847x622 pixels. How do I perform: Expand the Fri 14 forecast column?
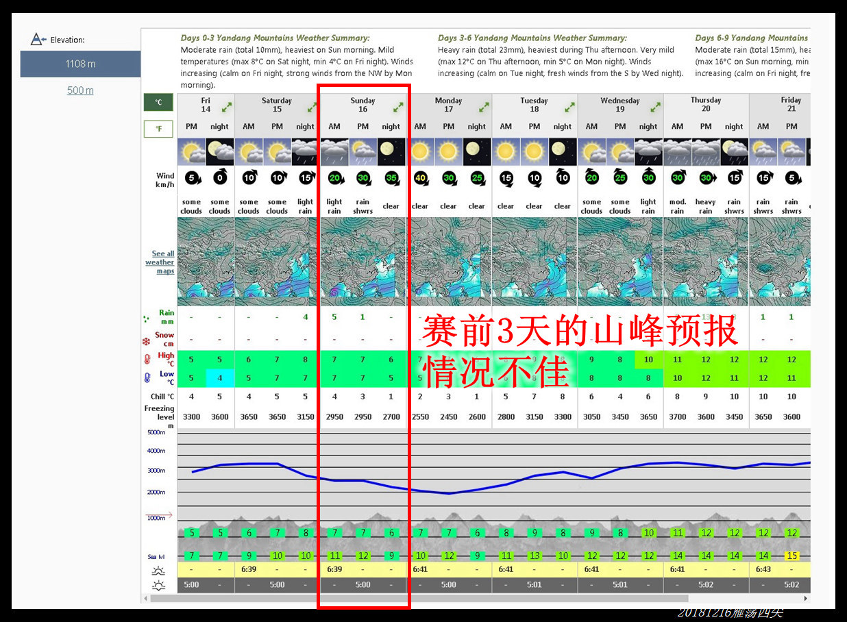227,107
